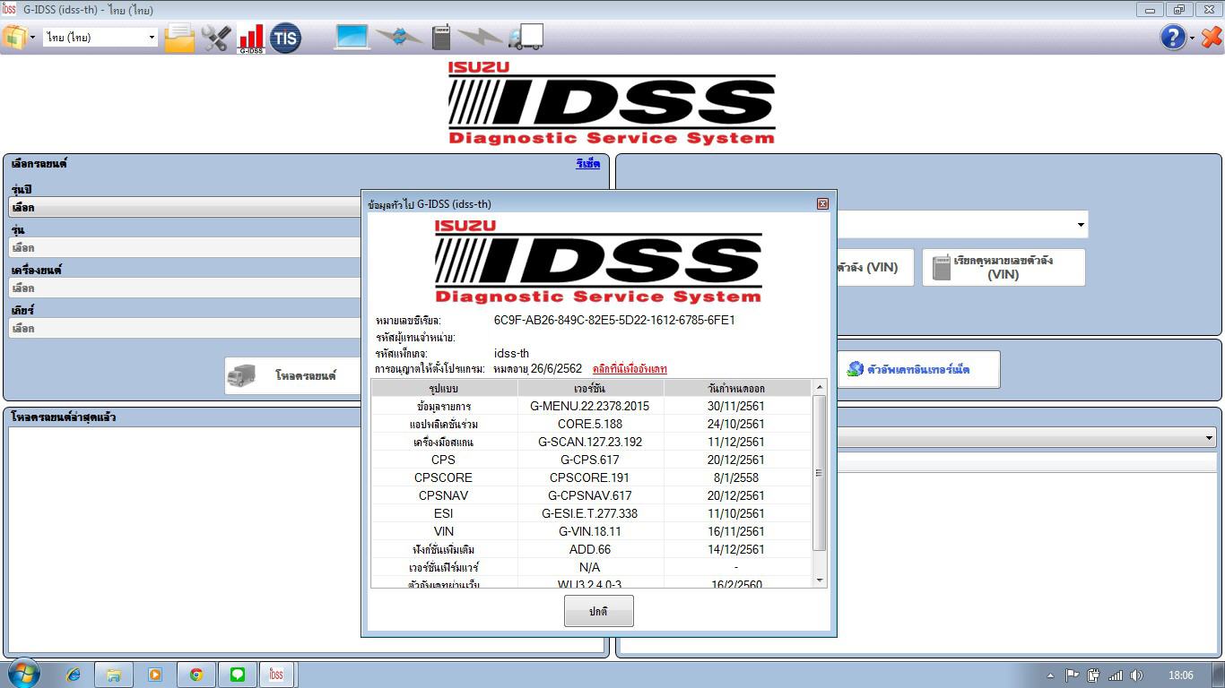Image resolution: width=1225 pixels, height=688 pixels.
Task: Click the blue sync arrows connection icon
Action: click(x=399, y=37)
